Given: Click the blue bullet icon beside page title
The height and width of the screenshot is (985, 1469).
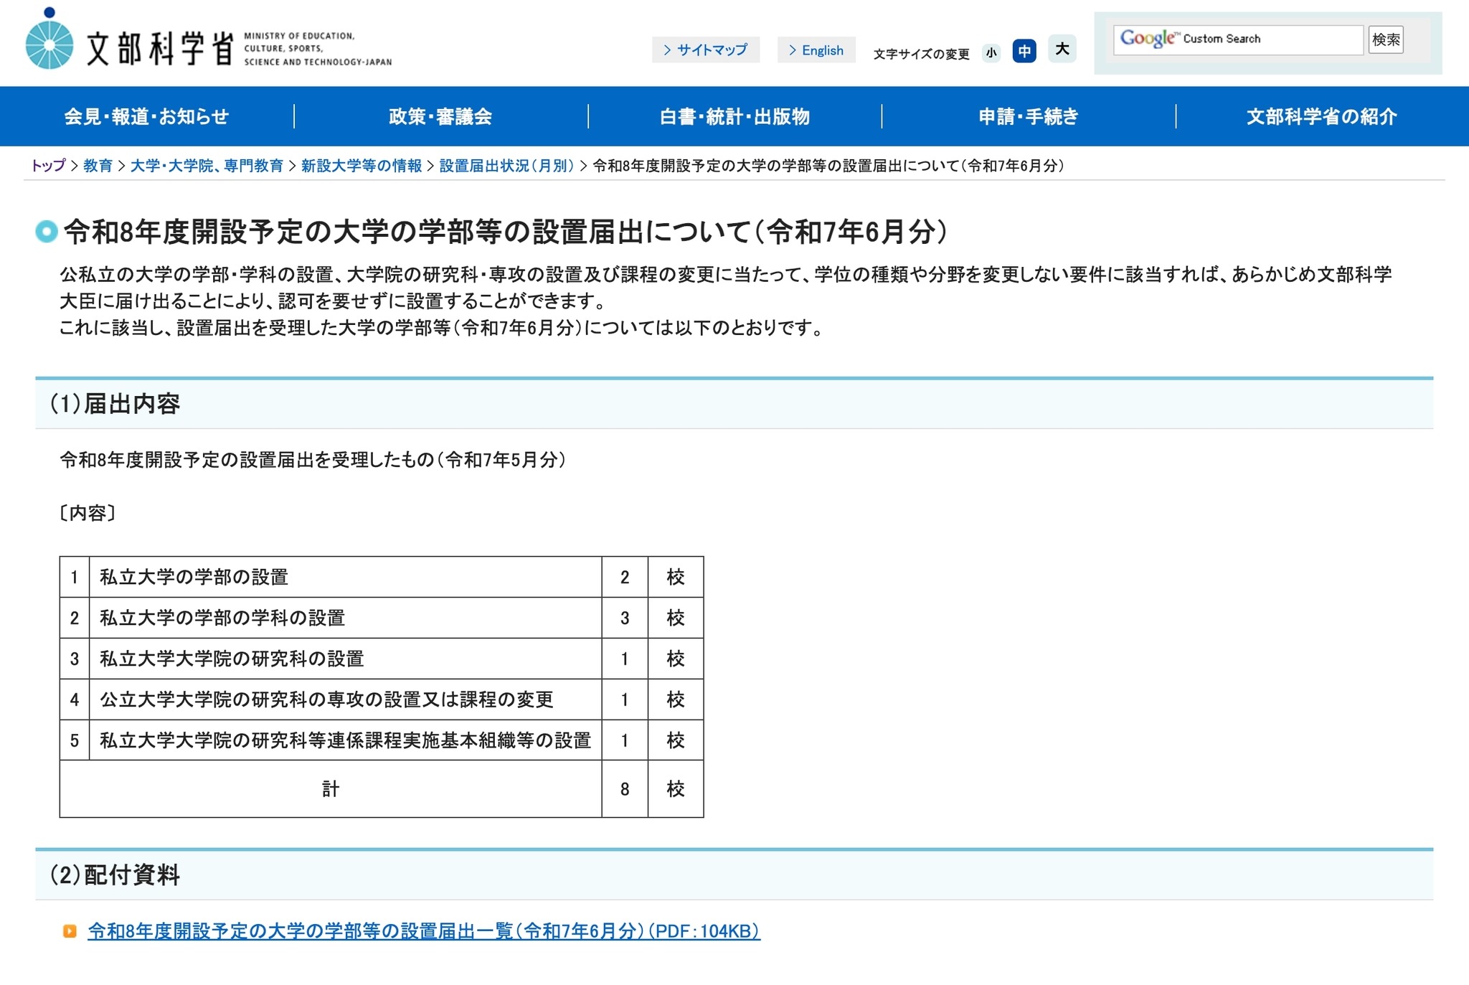Looking at the screenshot, I should (45, 230).
